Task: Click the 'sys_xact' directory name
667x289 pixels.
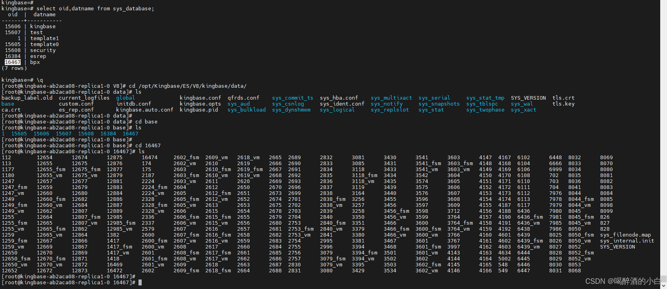Action: tap(524, 110)
